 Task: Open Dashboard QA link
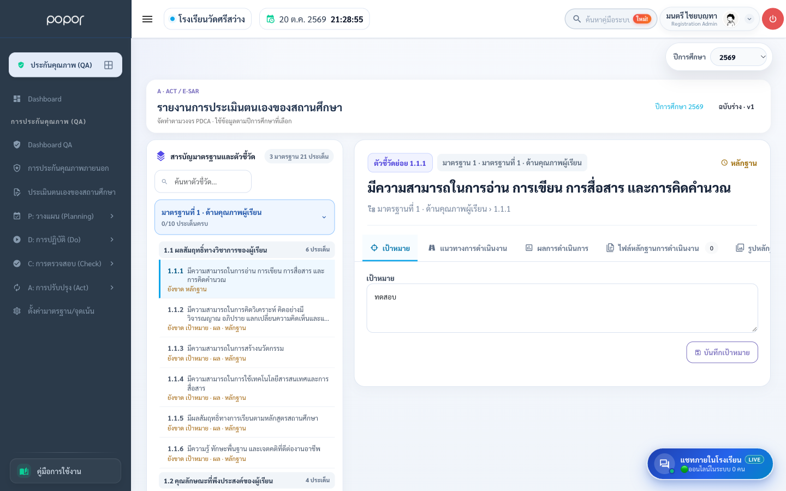tap(65, 145)
